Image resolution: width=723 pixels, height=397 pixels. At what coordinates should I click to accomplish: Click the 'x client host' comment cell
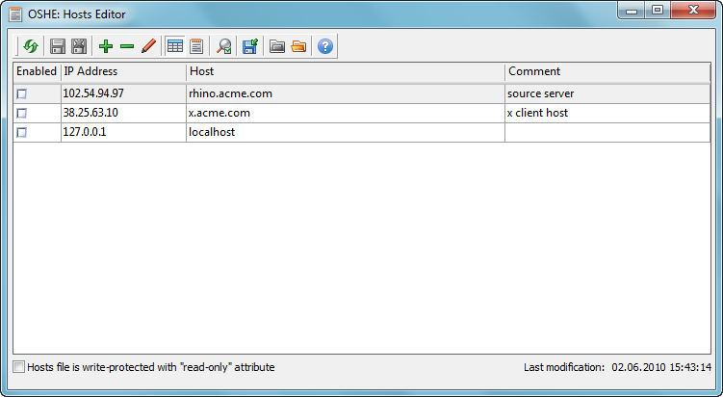click(x=607, y=113)
